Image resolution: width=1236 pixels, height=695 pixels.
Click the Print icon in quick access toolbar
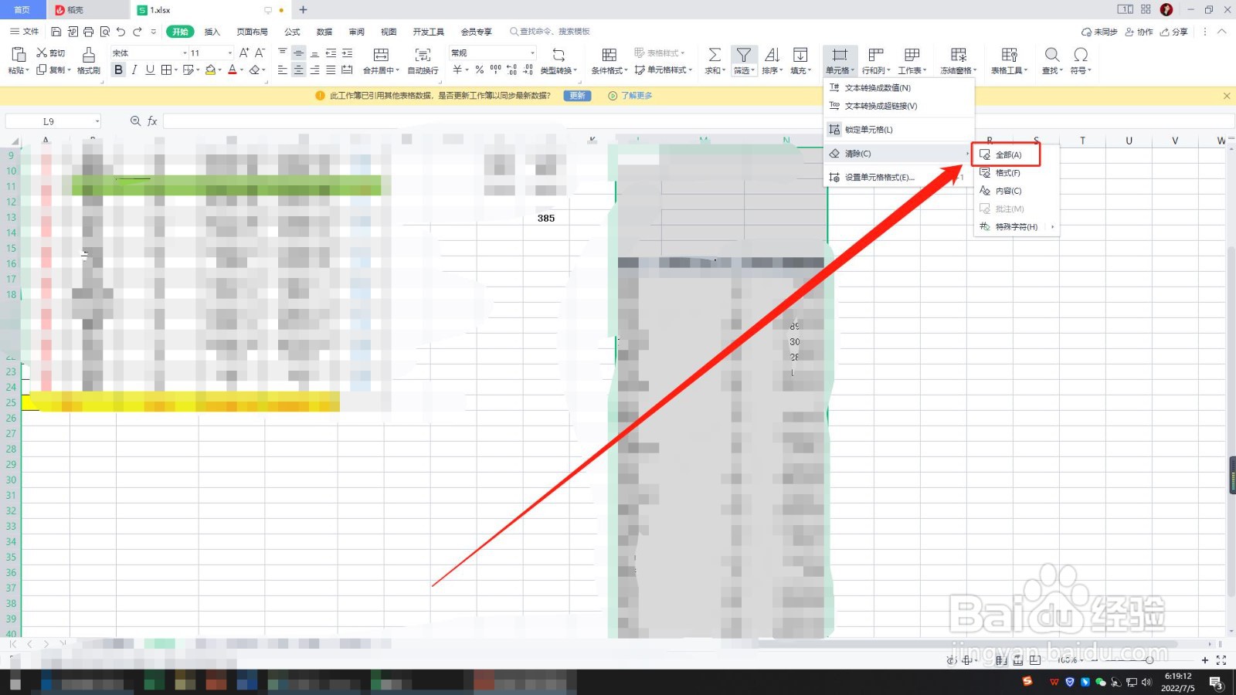[89, 32]
